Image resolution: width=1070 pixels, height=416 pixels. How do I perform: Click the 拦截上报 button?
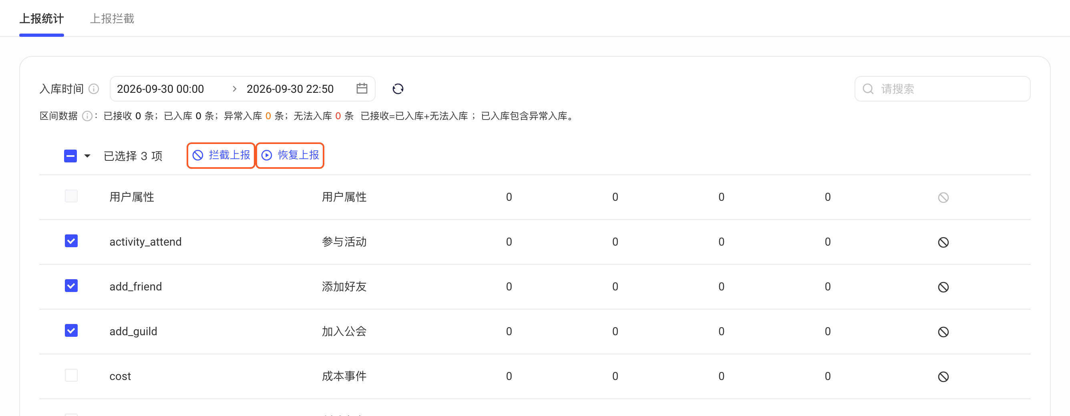click(221, 156)
